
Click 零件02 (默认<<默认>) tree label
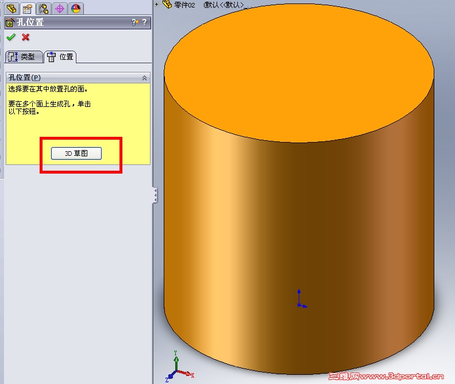tap(209, 5)
